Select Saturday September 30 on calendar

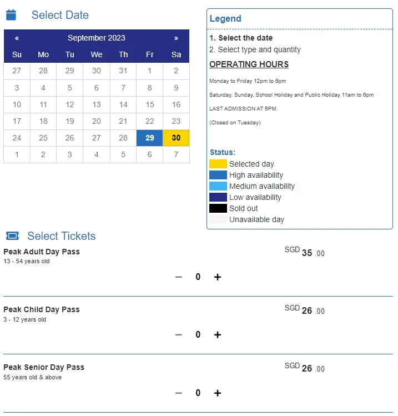[176, 138]
